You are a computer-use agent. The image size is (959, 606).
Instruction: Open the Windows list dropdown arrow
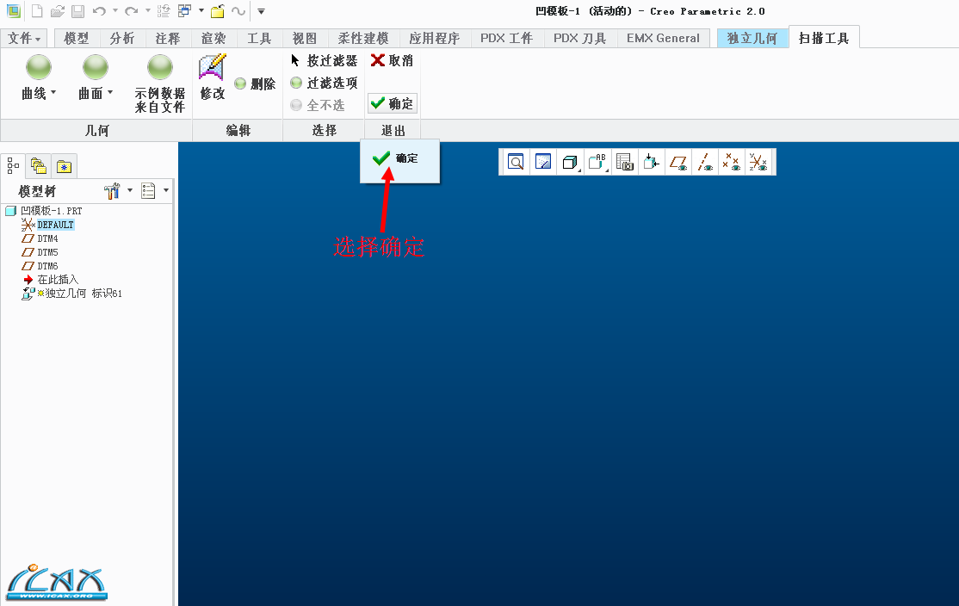(x=201, y=11)
